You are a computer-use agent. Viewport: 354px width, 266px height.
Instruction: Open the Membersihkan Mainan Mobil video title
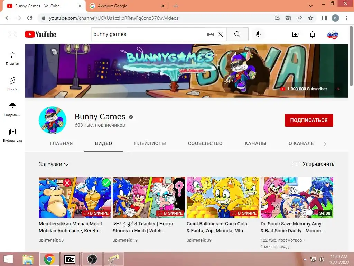click(70, 227)
